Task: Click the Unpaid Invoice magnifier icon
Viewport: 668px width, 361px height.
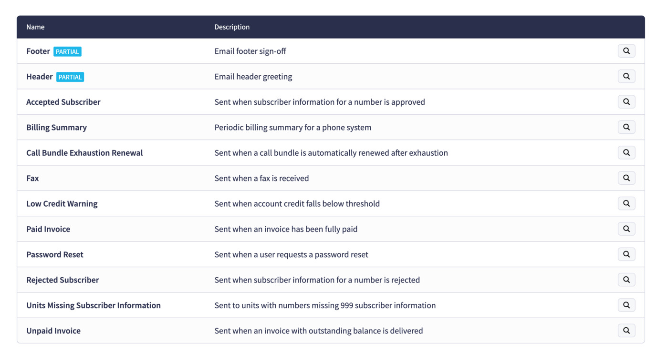Action: (626, 331)
